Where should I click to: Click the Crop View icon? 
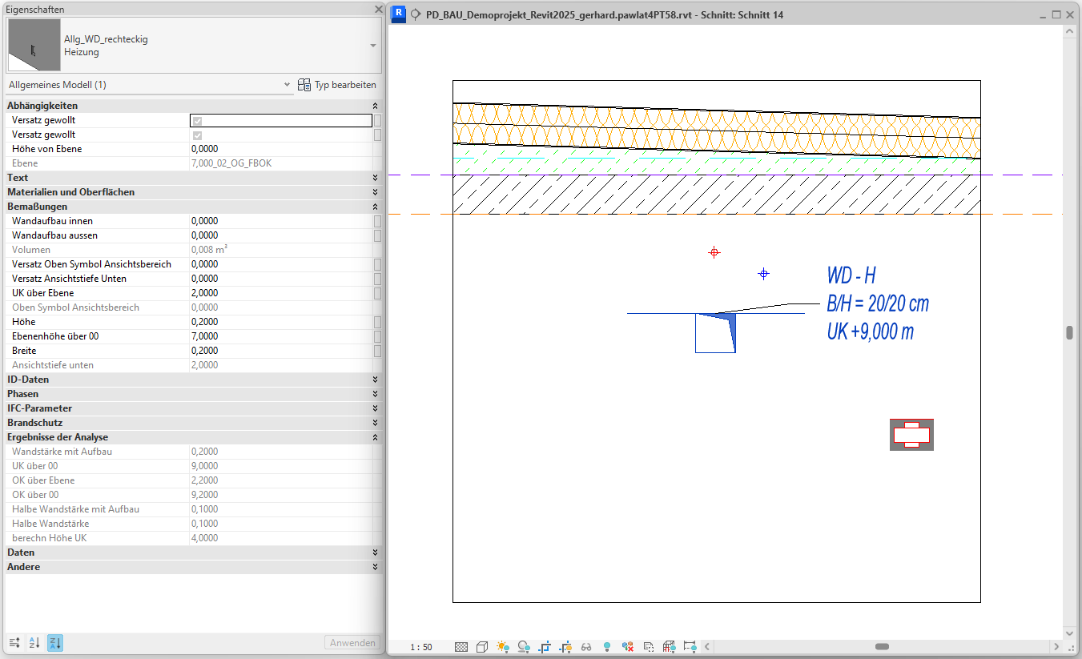point(545,646)
